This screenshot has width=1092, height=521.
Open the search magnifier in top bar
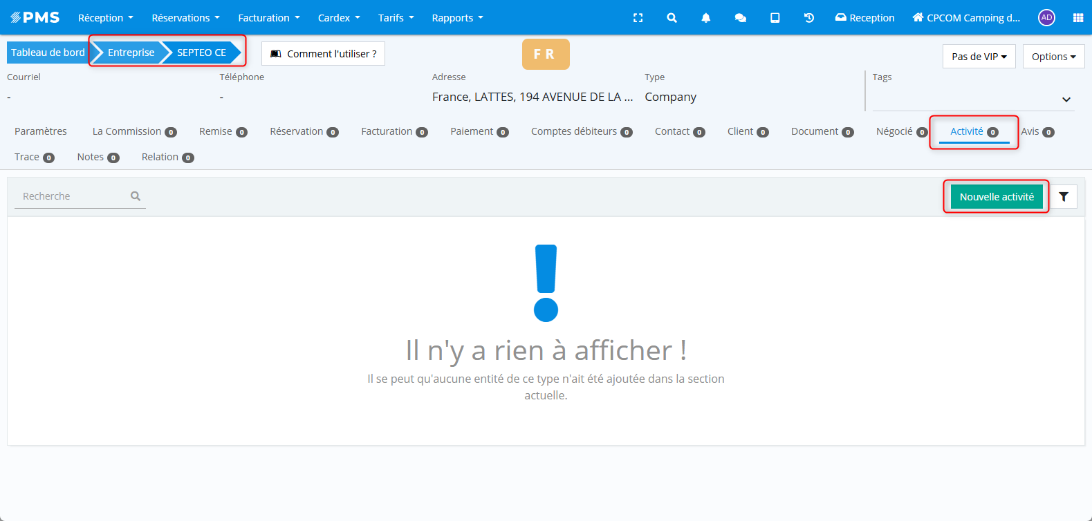click(x=672, y=18)
